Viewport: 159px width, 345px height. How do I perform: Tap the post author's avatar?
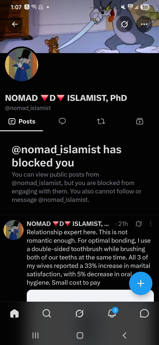click(x=13, y=230)
